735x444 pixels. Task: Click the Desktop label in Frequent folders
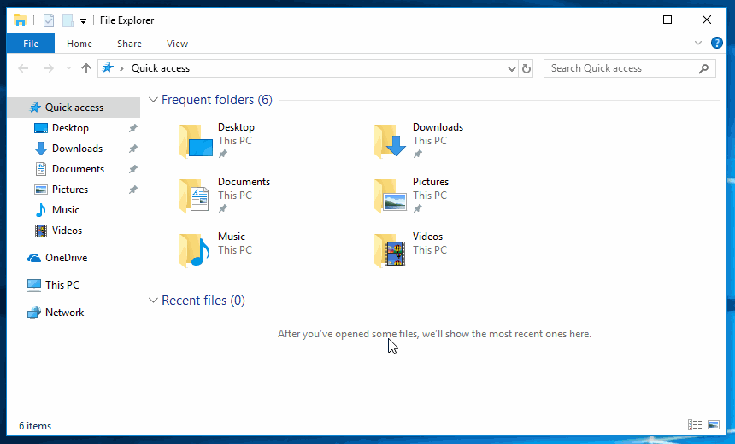[x=236, y=127]
